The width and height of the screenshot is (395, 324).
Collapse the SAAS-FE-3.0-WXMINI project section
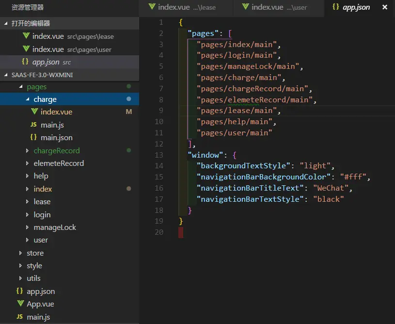6,75
